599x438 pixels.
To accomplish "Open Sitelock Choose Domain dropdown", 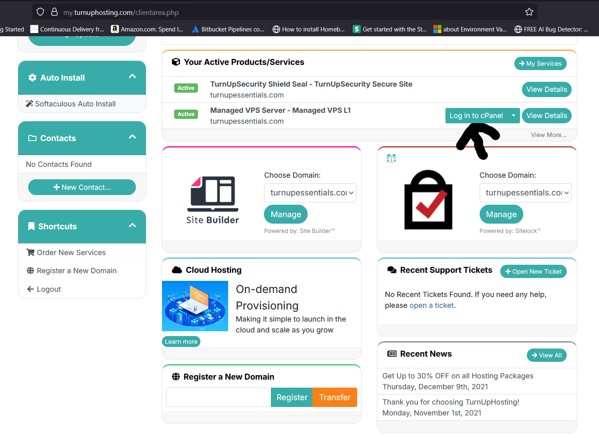I will click(x=525, y=193).
